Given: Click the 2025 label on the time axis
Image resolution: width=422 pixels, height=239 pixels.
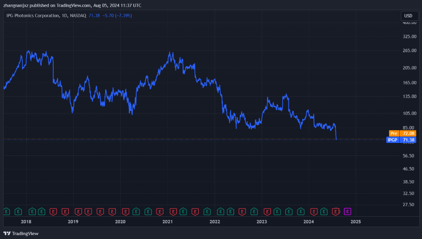Looking at the screenshot, I should (x=356, y=222).
